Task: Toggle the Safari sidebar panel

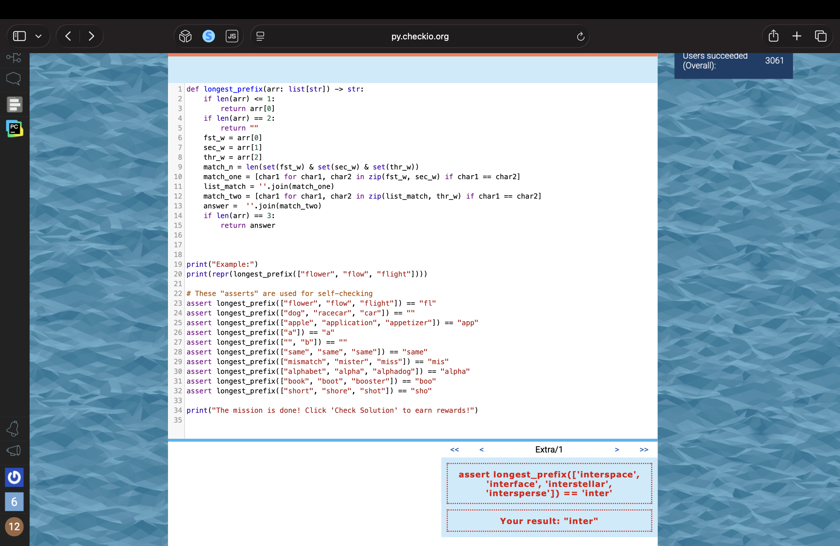Action: coord(19,36)
